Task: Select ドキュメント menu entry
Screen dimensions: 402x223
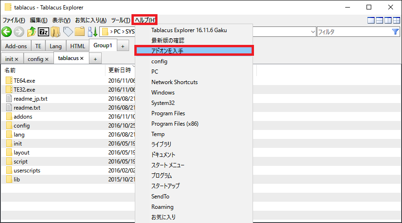Action: [194, 155]
